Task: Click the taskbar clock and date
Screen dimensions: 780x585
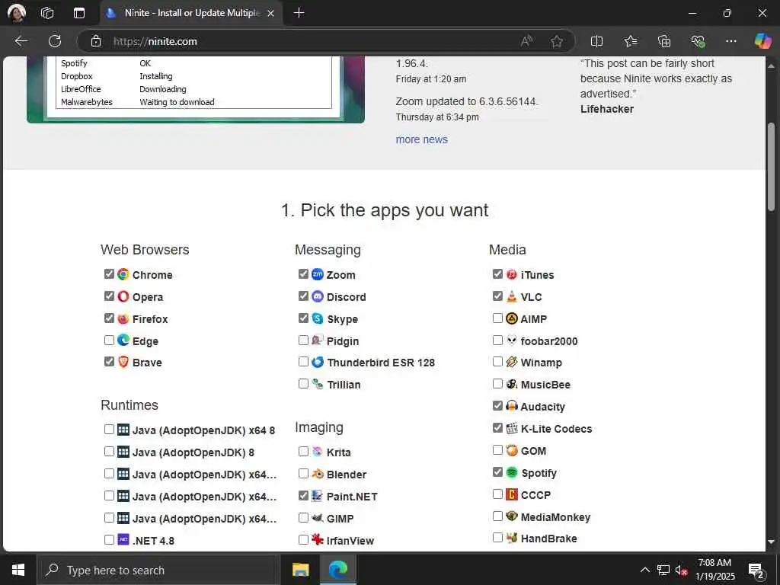Action: 714,570
